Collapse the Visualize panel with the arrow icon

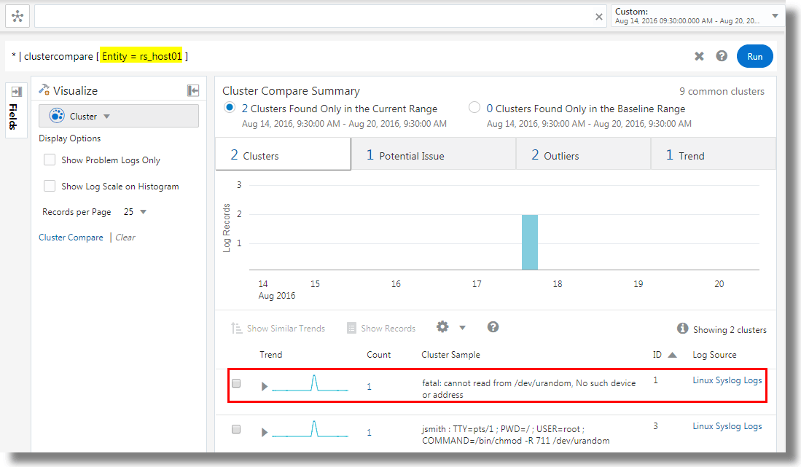192,90
